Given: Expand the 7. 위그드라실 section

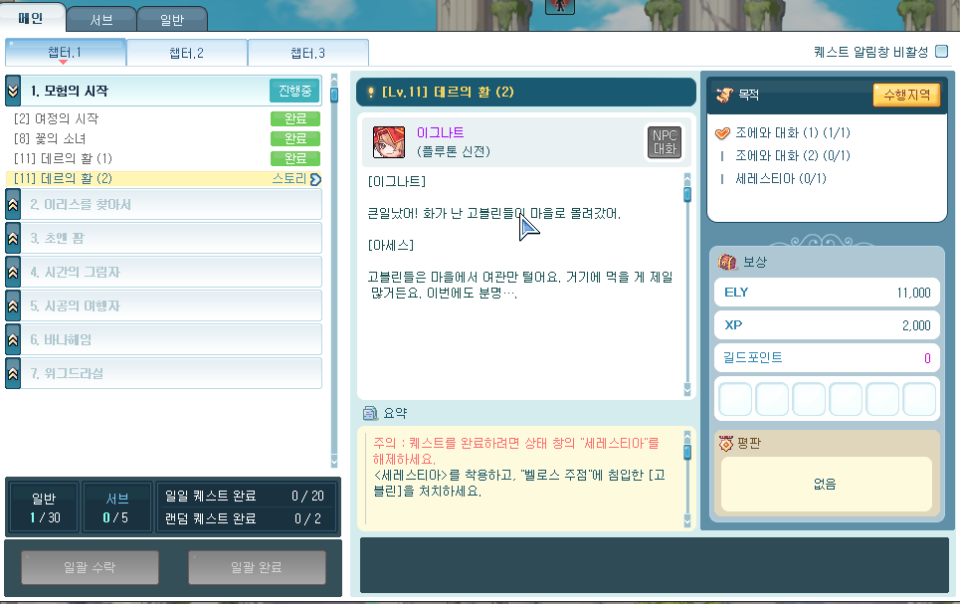Looking at the screenshot, I should (13, 373).
